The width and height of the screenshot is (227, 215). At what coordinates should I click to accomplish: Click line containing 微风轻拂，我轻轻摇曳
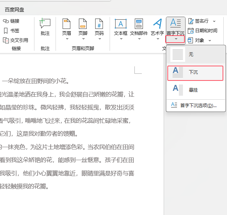coord(67,107)
